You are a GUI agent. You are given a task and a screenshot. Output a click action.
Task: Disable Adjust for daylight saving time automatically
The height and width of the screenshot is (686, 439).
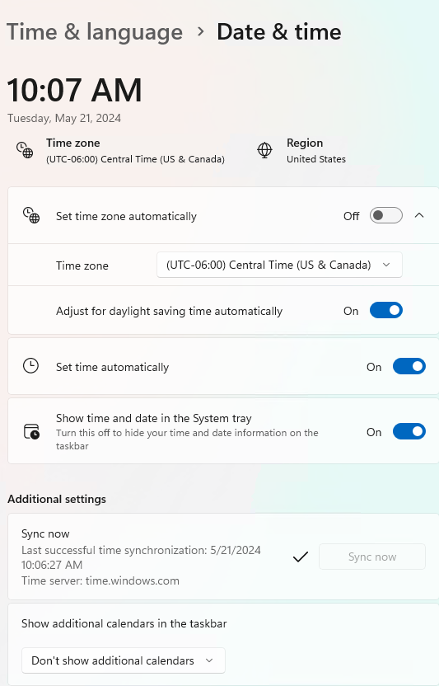(386, 311)
